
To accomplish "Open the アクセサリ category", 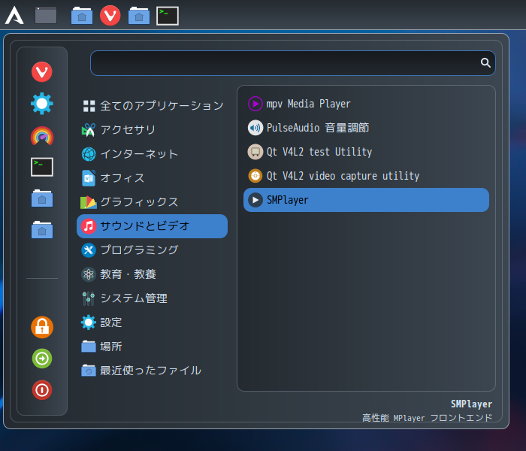I will 153,130.
